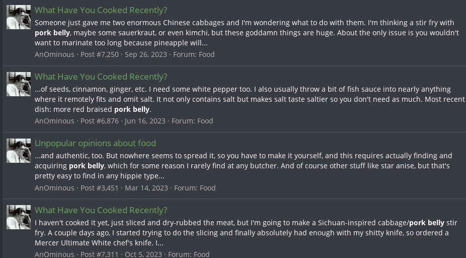Open AnOminous profile in the Post #6,876 row
The width and height of the screenshot is (466, 258).
(54, 121)
